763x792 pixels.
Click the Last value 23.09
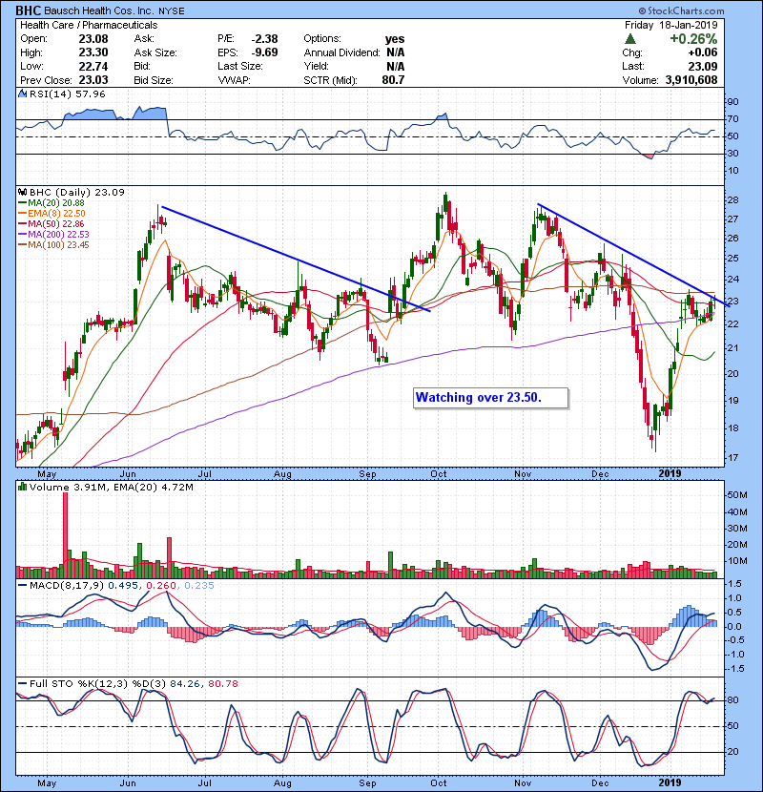[x=702, y=66]
